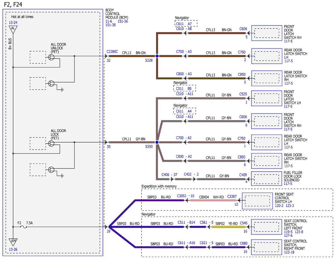
Task: Open page reference 13-24
Action: [x=13, y=22]
